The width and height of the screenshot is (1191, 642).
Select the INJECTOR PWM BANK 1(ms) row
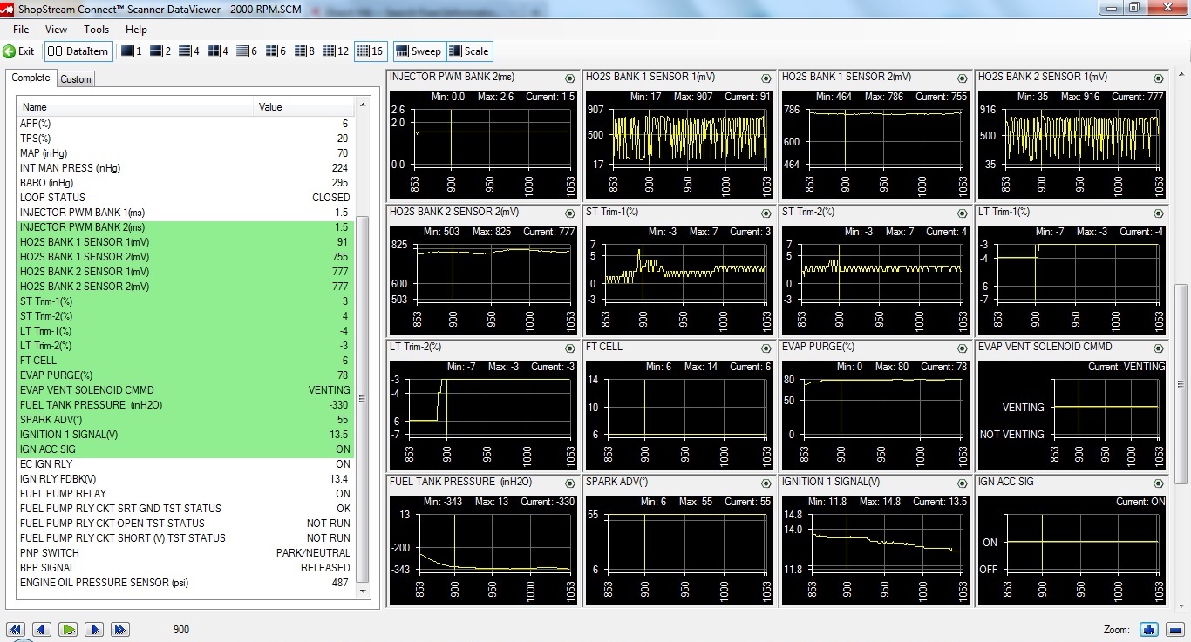pos(185,213)
